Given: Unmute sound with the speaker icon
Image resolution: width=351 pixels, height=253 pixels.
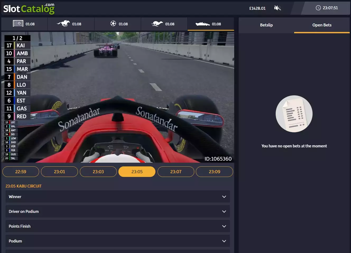Looking at the screenshot, I should pos(277,8).
